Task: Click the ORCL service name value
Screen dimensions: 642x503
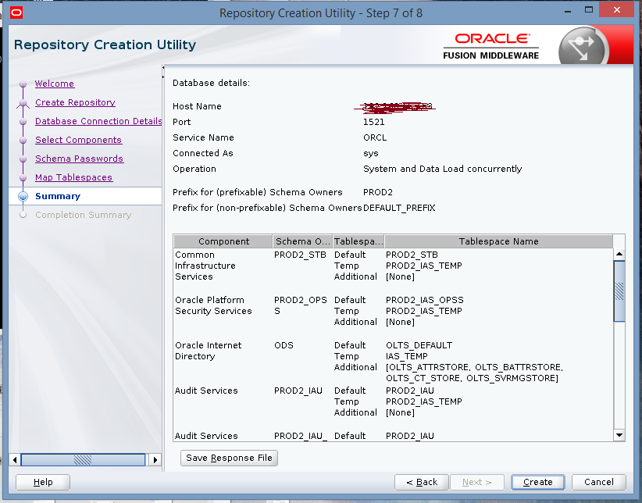Action: [375, 137]
